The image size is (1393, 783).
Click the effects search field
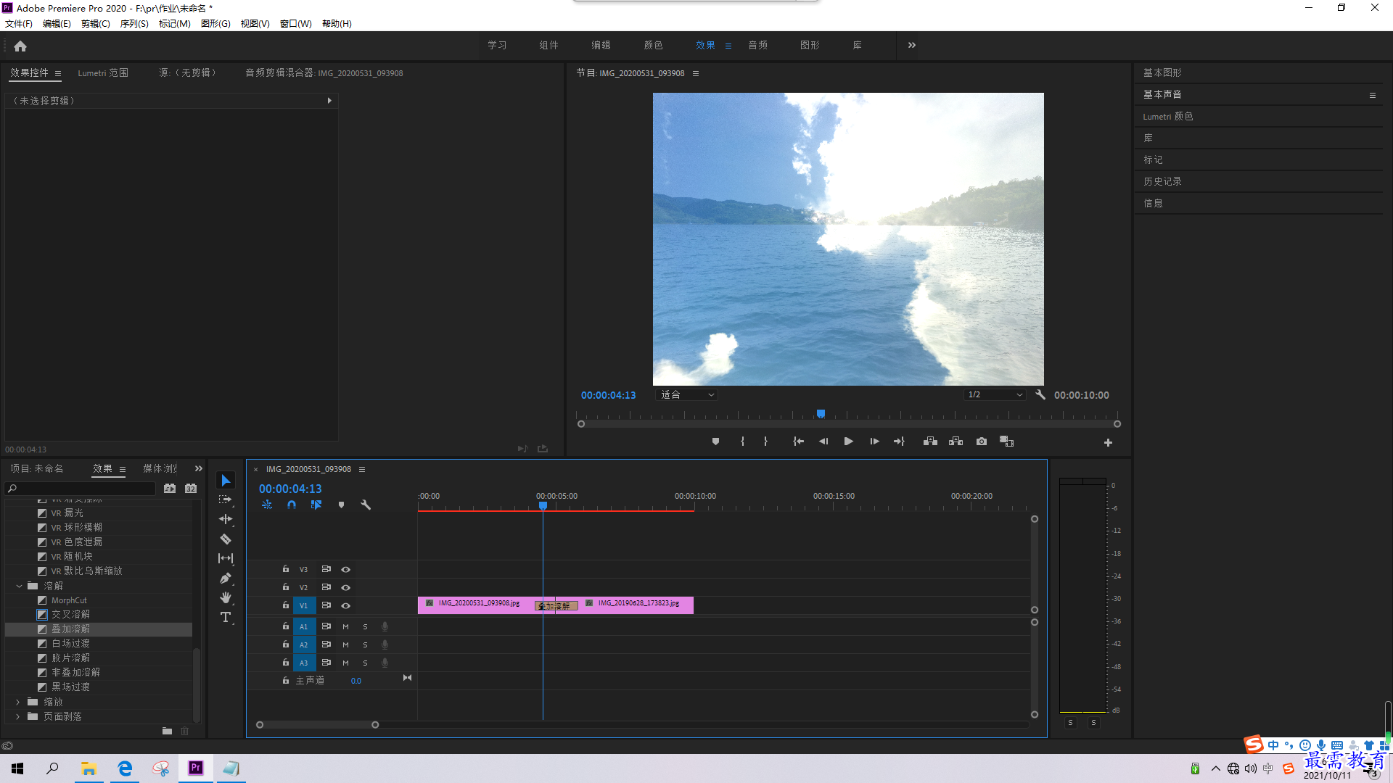click(x=81, y=489)
